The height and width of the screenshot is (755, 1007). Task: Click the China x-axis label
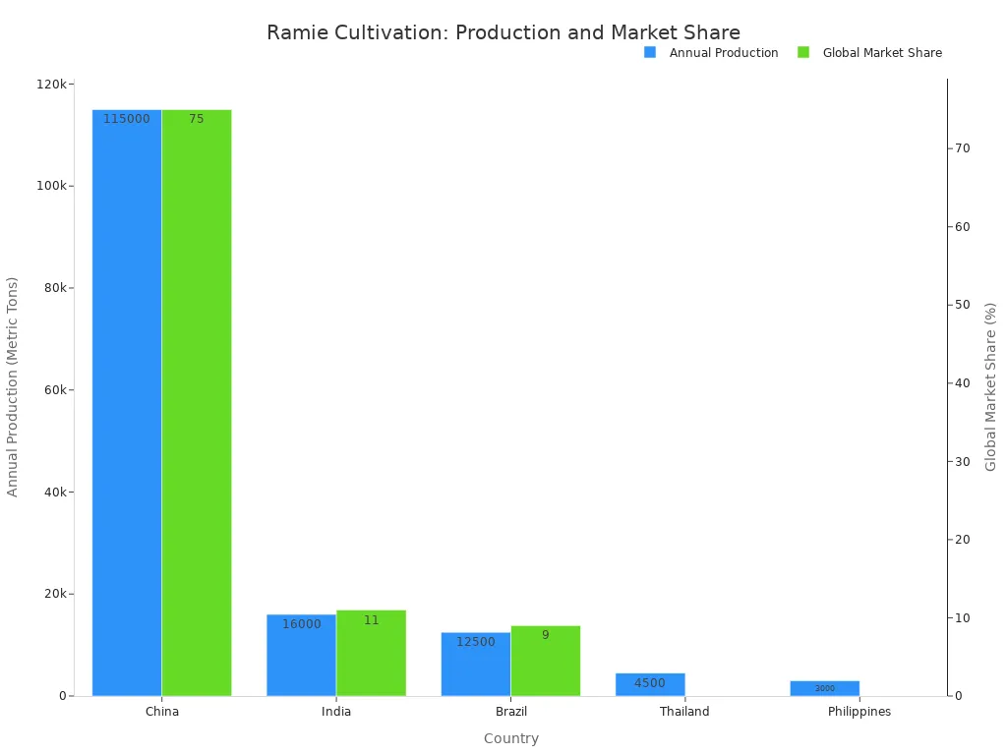click(x=162, y=712)
